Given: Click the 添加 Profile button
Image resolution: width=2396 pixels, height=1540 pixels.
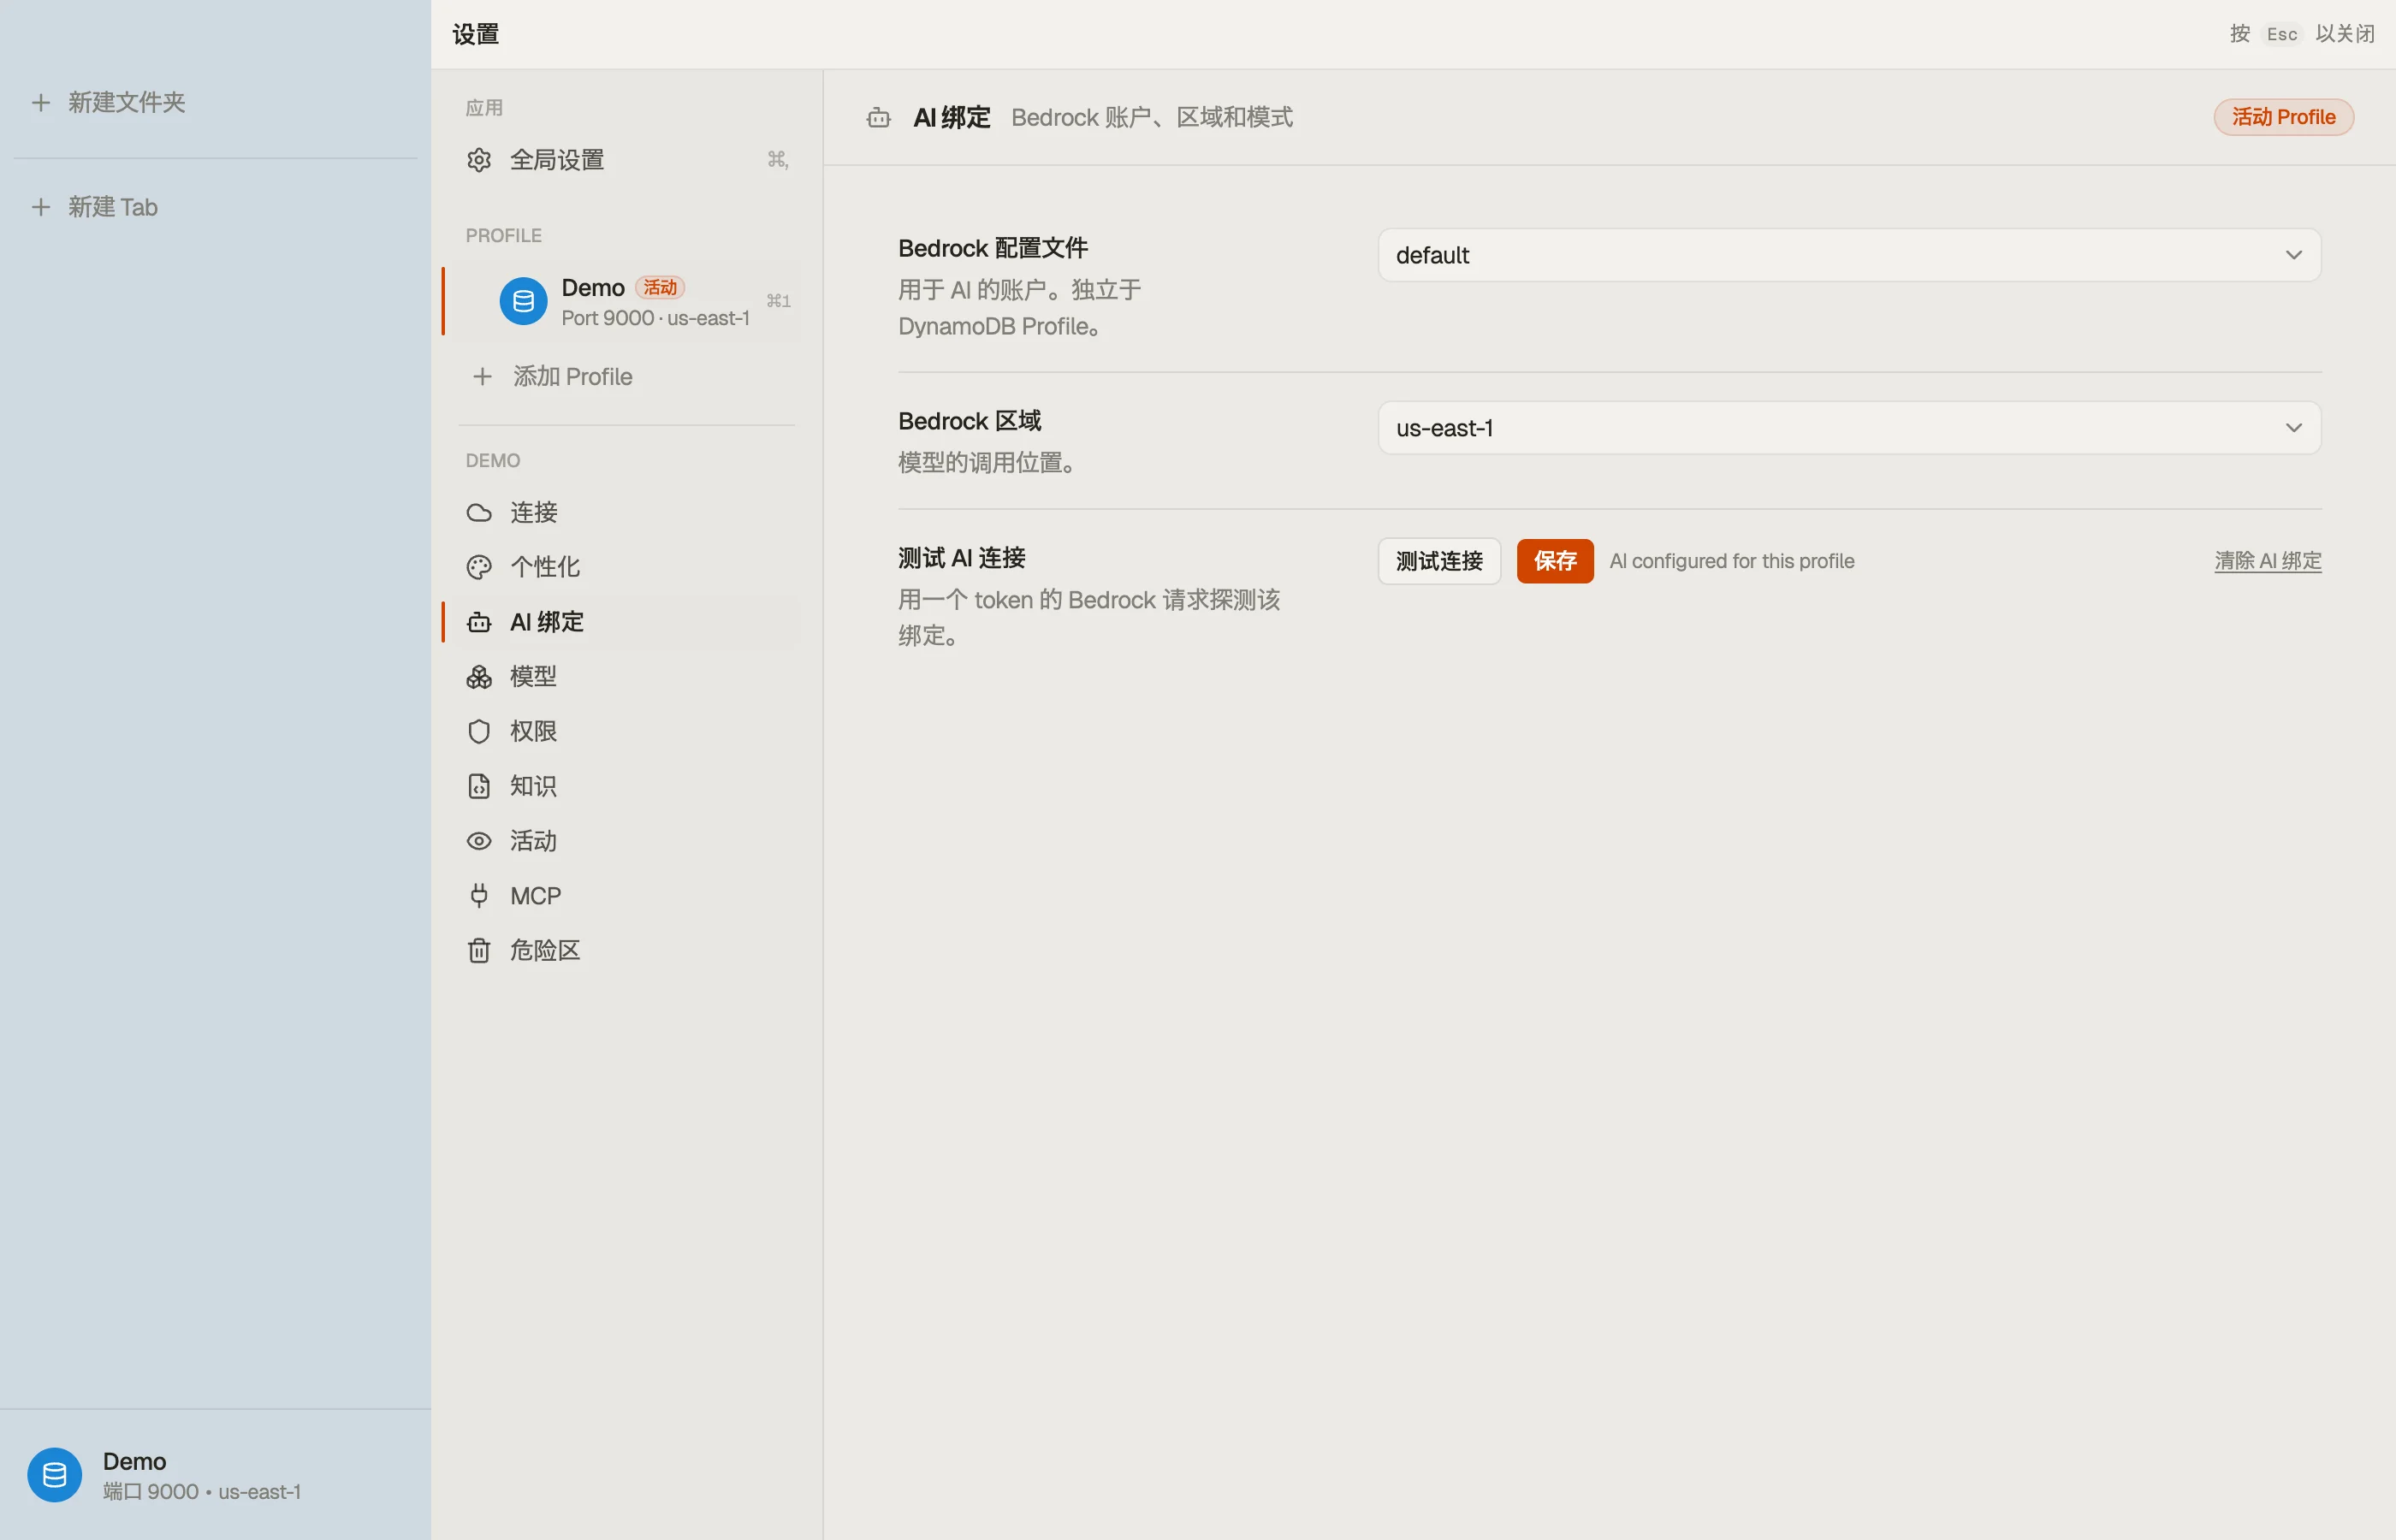Looking at the screenshot, I should 627,376.
